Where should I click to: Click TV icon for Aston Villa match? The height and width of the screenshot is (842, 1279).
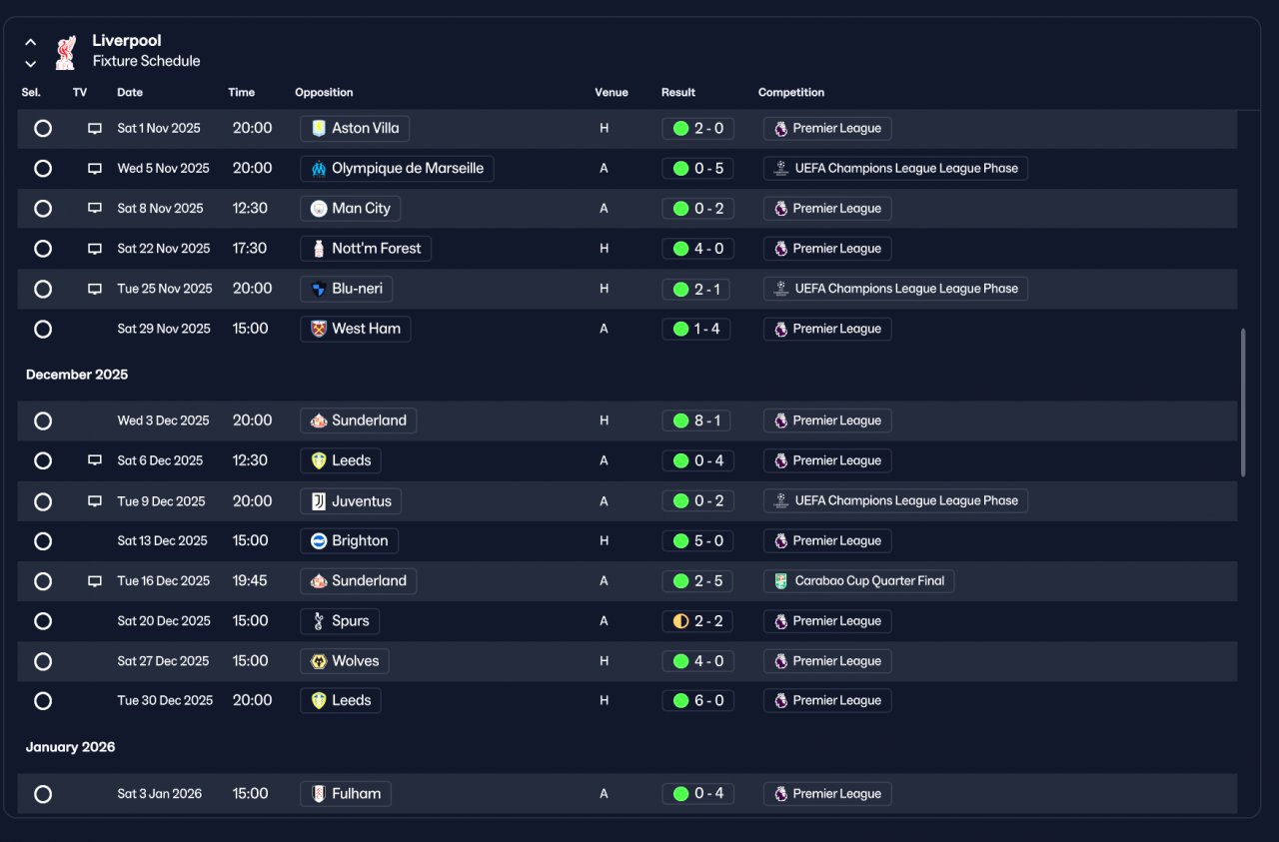[95, 128]
